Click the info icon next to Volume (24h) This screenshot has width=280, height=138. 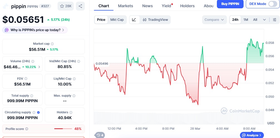click(x=33, y=61)
